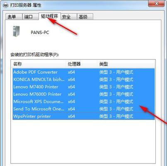Select the KONICA MINOLTA bizh... driver

(84, 79)
